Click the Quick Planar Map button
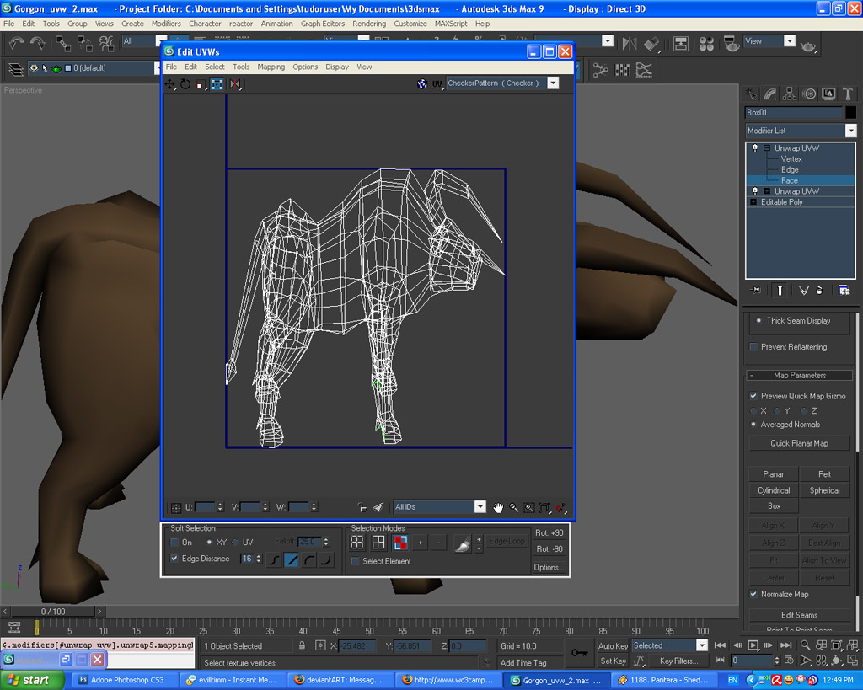 pos(799,443)
